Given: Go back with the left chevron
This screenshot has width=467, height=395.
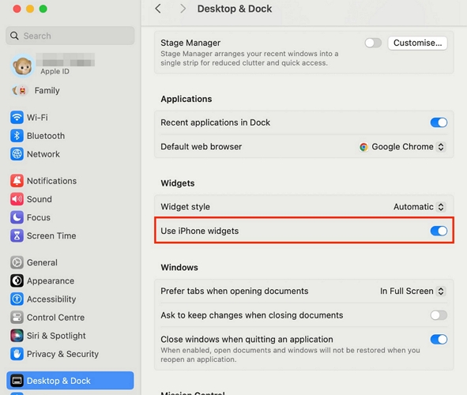Looking at the screenshot, I should pos(158,9).
